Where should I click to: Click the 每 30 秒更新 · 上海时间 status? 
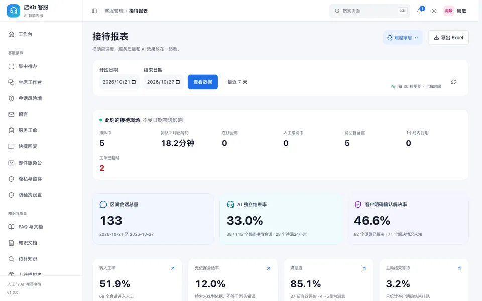coord(416,87)
